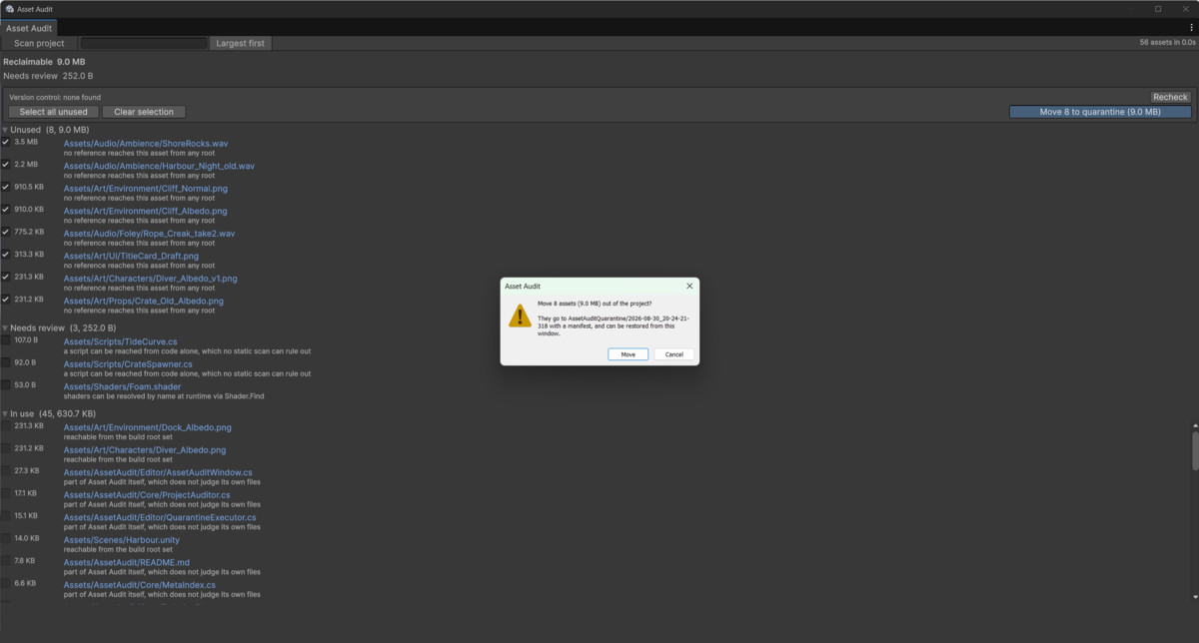Click the "Version control: none found" text
Viewport: 1199px width, 643px height.
pos(55,97)
